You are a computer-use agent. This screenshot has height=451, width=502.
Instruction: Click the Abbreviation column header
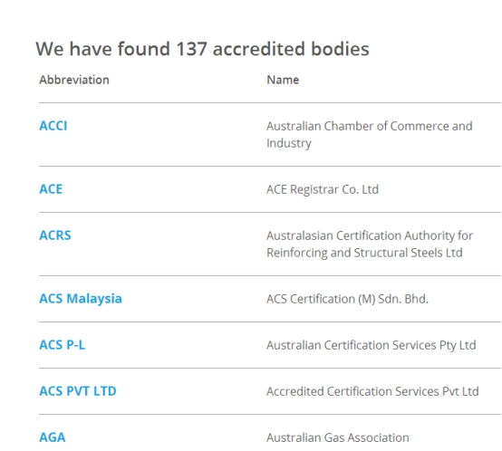point(74,80)
